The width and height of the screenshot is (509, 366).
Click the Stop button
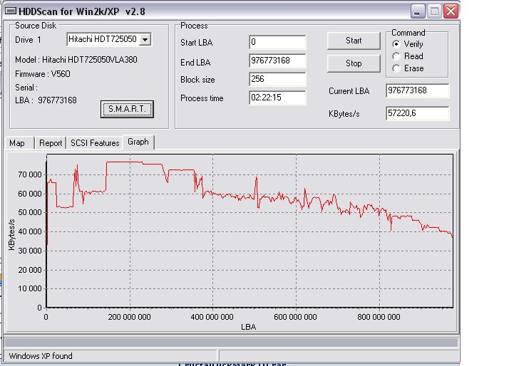(x=354, y=63)
